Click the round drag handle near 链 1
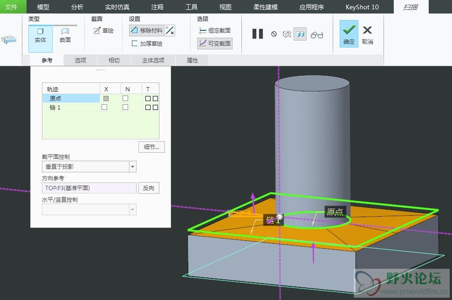The image size is (452, 300). tap(279, 217)
